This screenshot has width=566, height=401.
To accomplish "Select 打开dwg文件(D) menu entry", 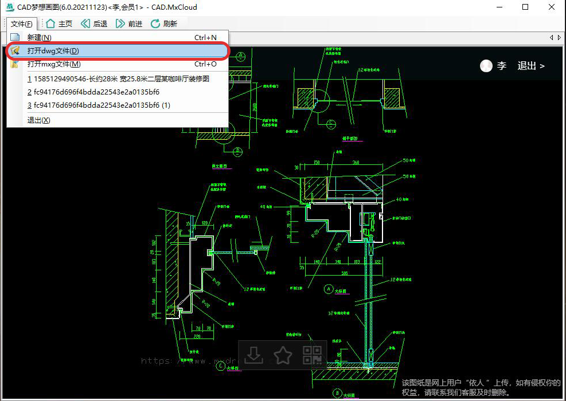I will [x=118, y=51].
